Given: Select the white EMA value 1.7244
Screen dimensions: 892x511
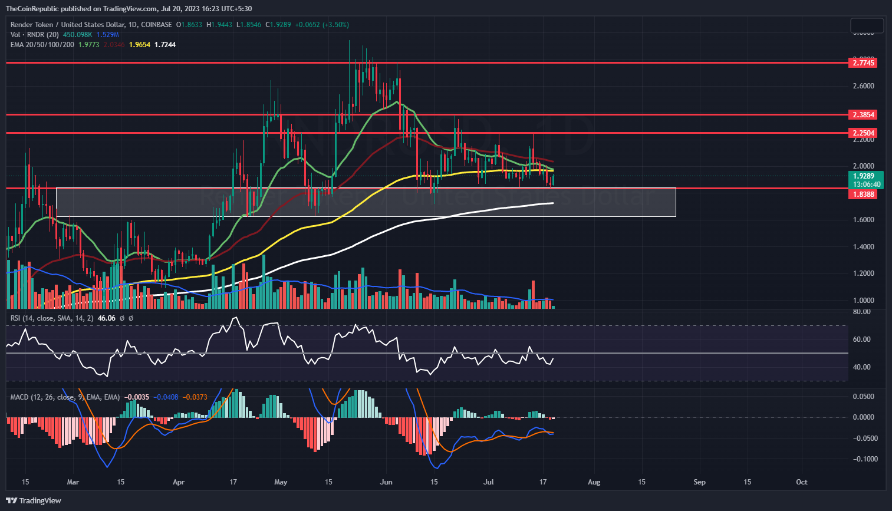Looking at the screenshot, I should 165,45.
